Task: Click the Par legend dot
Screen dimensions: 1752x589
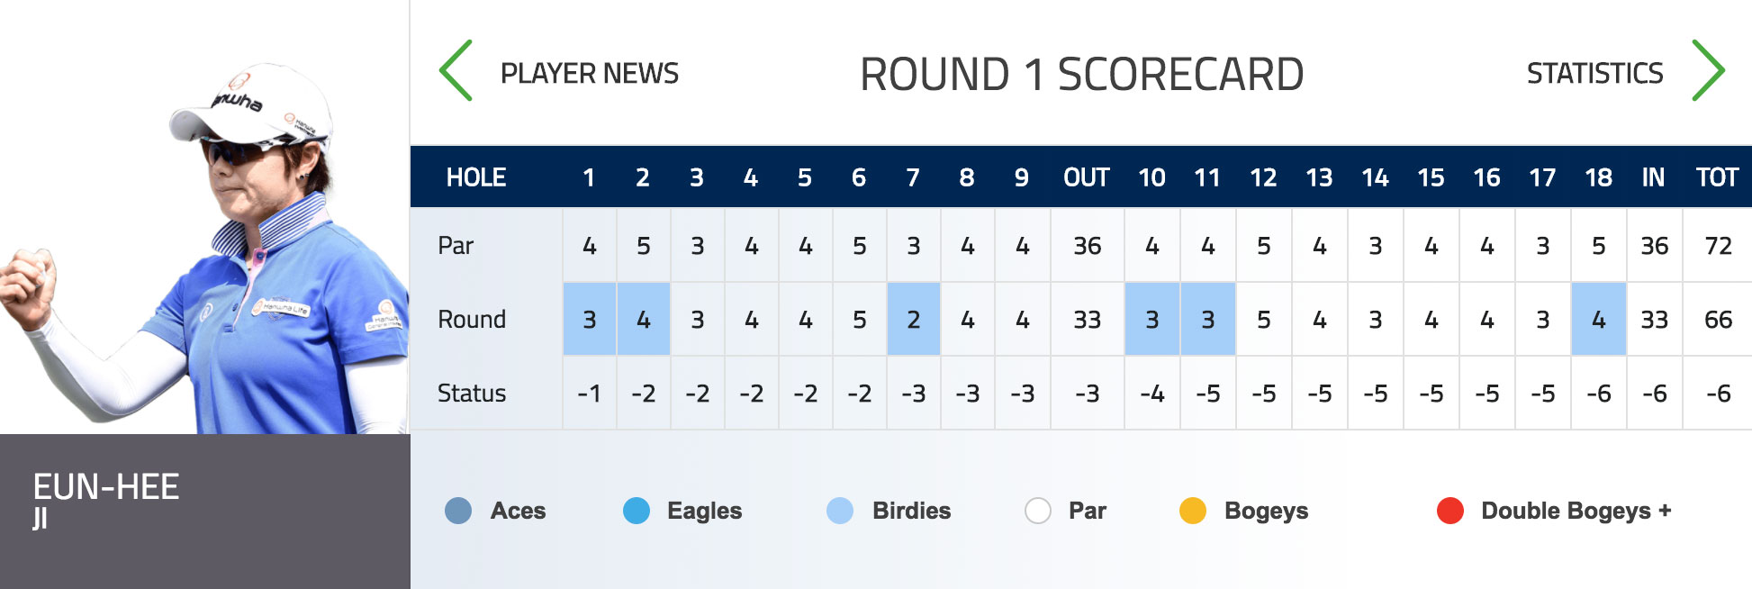Action: pyautogui.click(x=1037, y=511)
